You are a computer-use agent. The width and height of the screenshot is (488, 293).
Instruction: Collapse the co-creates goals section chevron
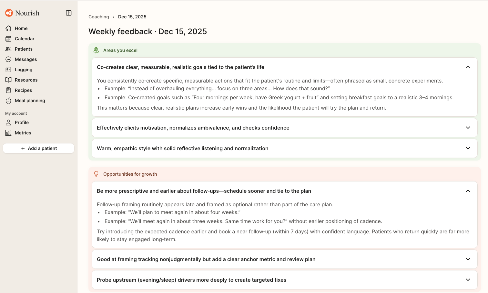click(468, 67)
